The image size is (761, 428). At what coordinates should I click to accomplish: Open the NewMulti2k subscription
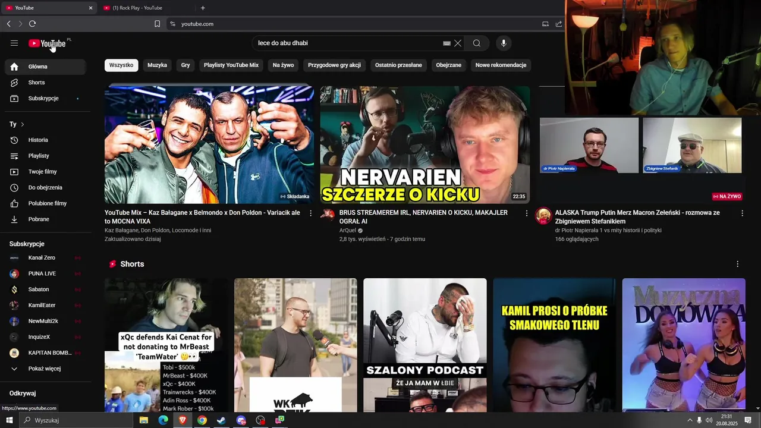(x=45, y=321)
